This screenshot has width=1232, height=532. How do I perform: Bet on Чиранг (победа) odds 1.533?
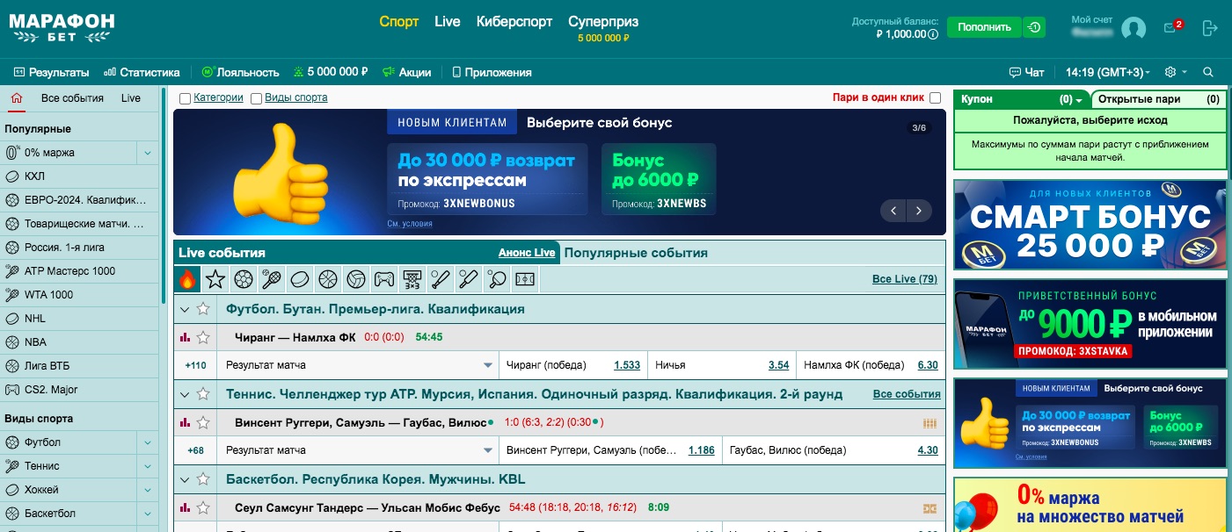click(627, 365)
